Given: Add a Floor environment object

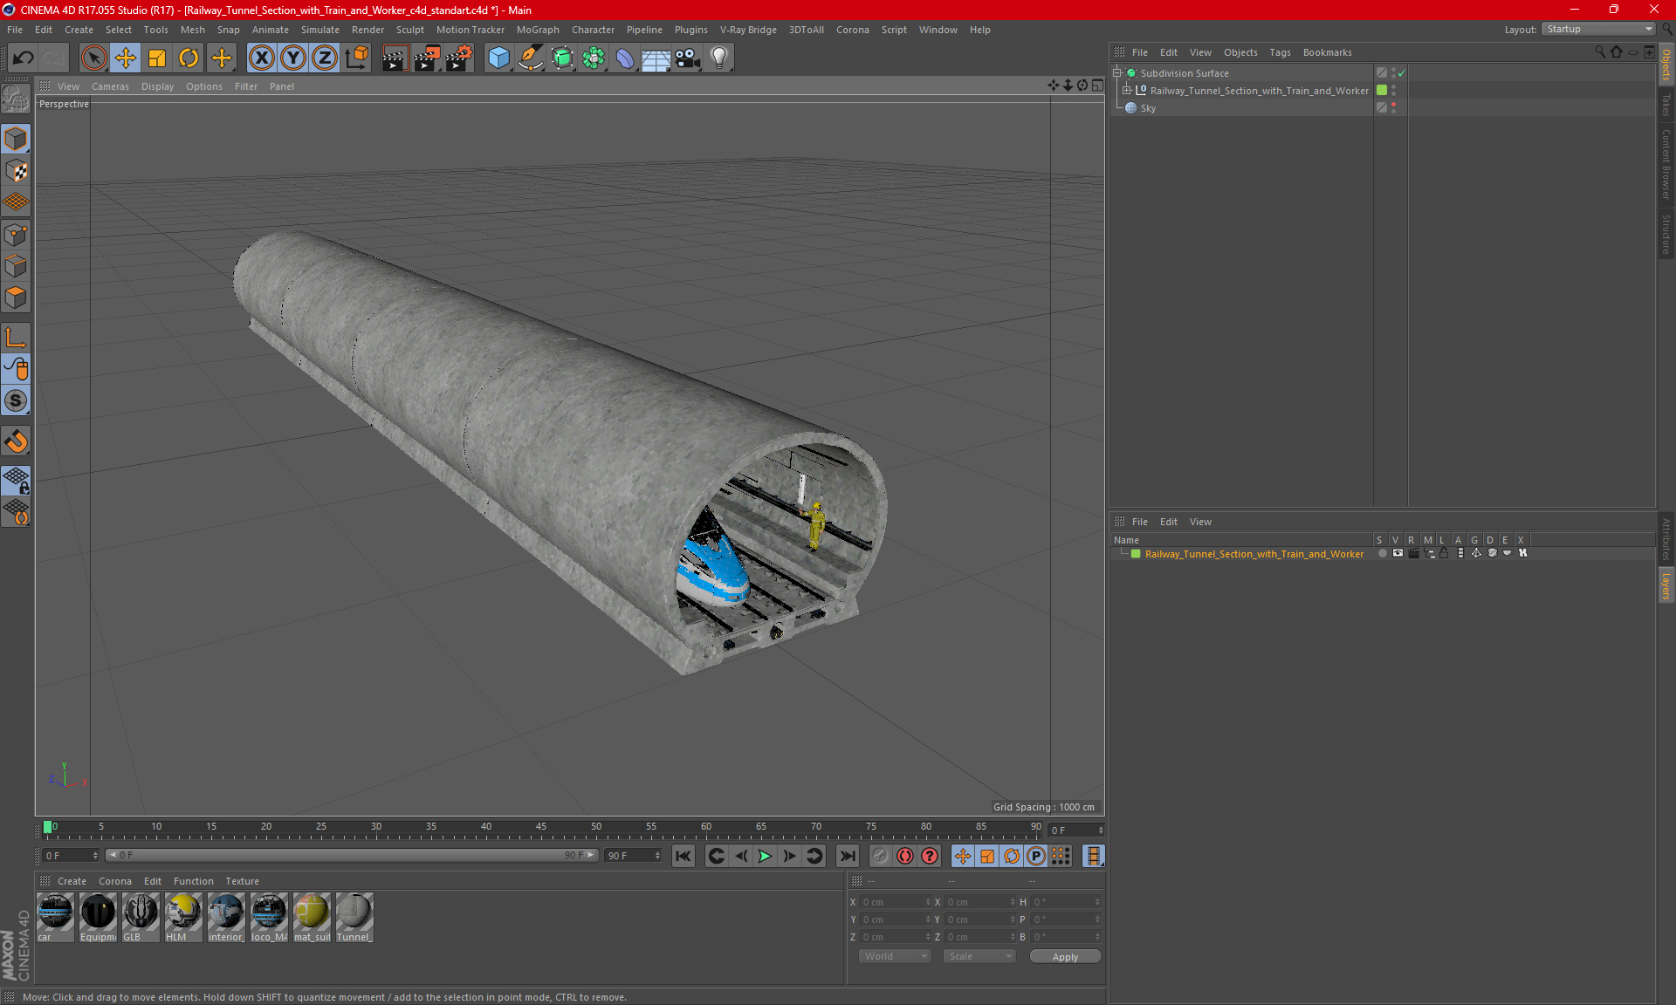Looking at the screenshot, I should (x=656, y=58).
